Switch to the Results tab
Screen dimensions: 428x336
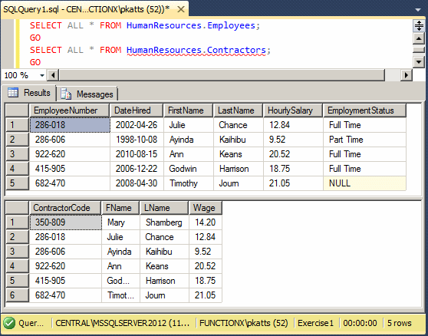tap(29, 93)
